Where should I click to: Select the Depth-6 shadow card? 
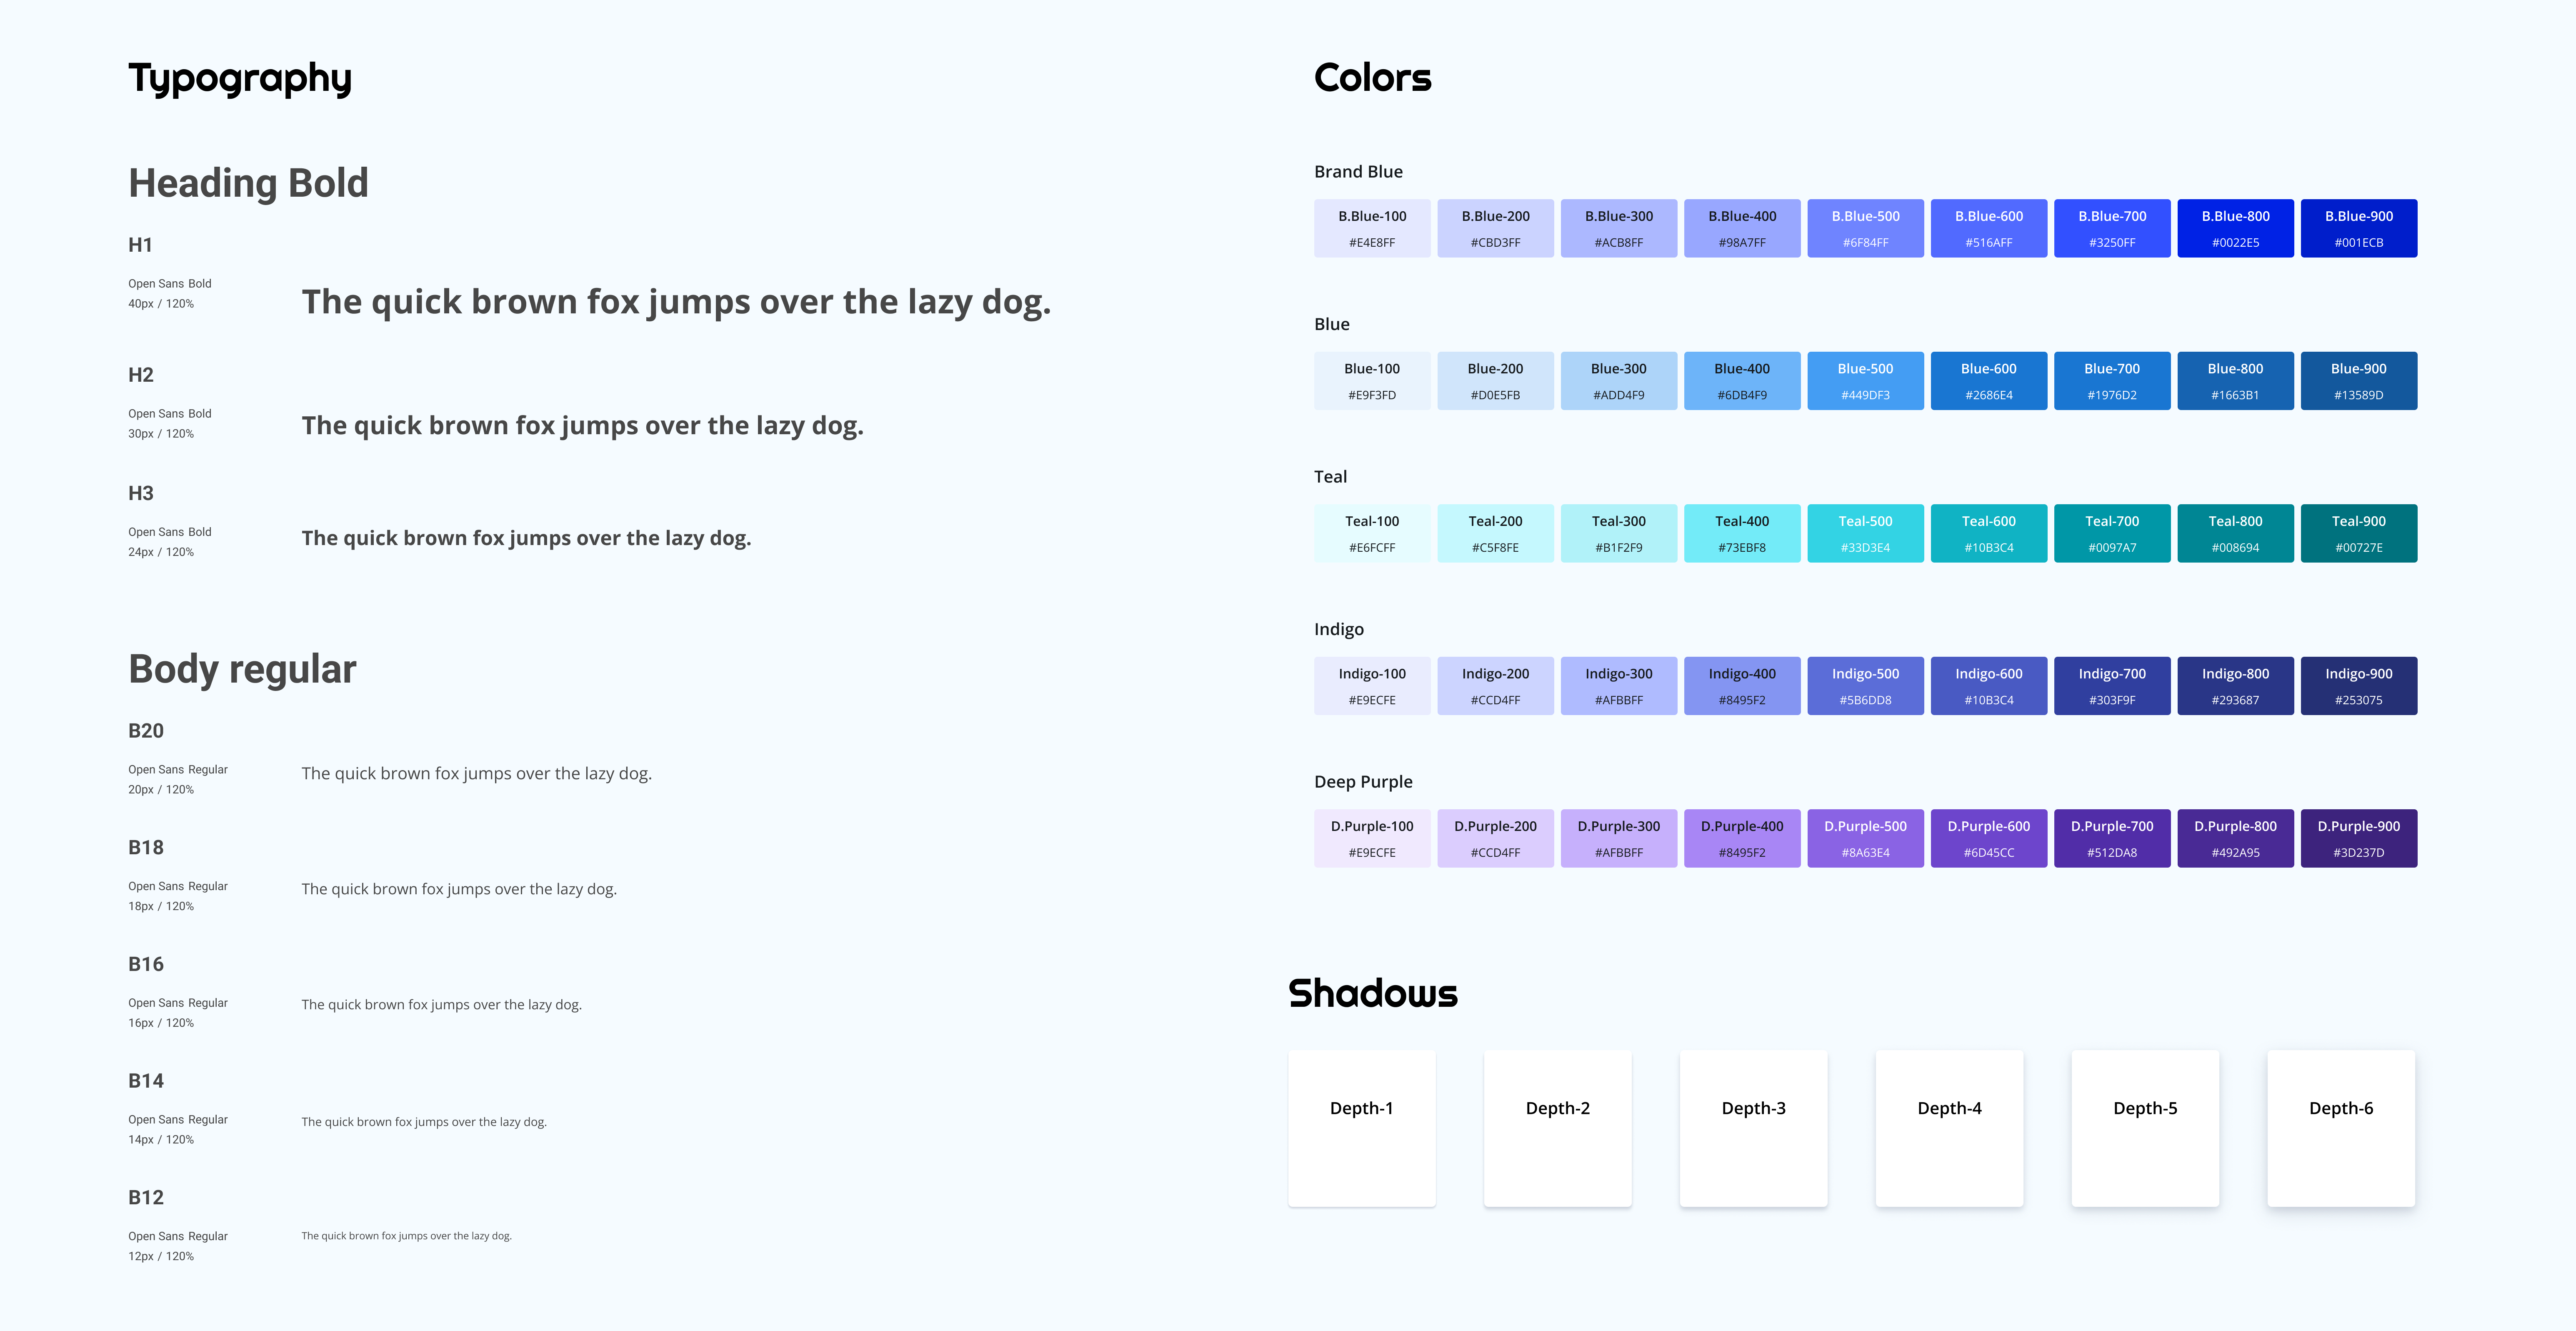[x=2340, y=1128]
